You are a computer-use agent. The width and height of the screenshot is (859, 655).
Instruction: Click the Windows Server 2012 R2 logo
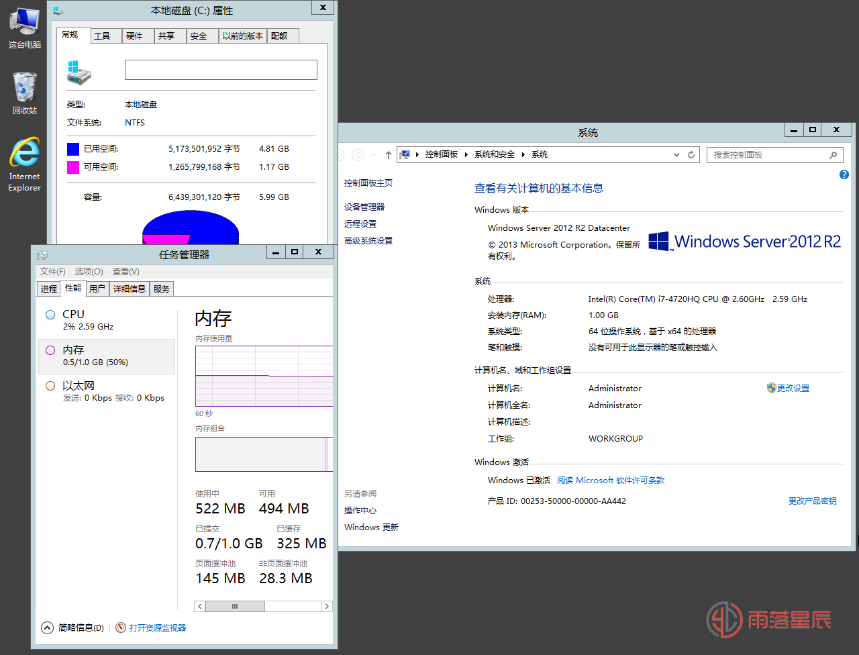click(744, 242)
